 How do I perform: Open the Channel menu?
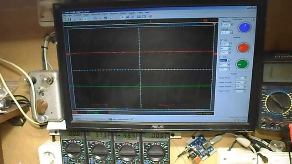pyautogui.click(x=78, y=15)
